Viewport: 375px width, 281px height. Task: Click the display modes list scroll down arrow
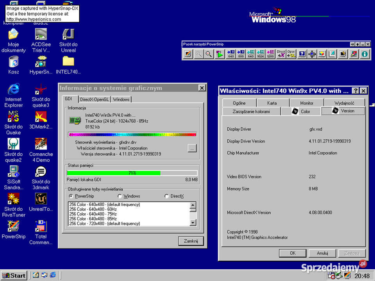click(193, 223)
